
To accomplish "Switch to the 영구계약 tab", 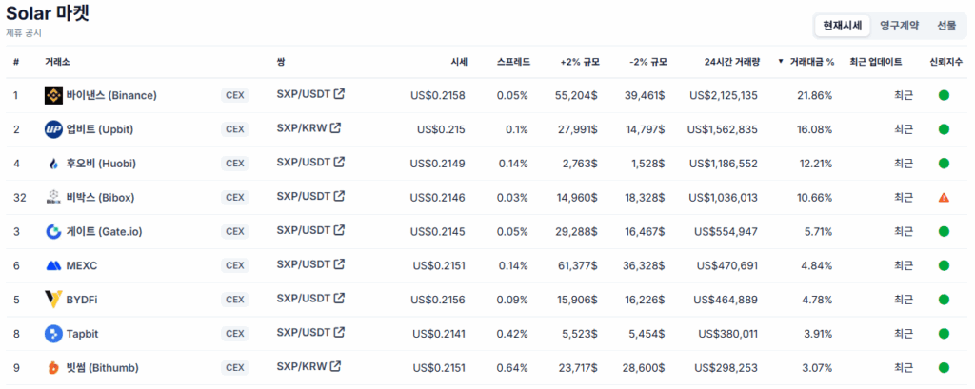I will point(900,26).
